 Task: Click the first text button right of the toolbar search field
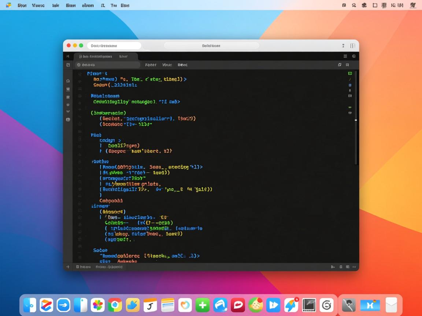click(x=151, y=65)
